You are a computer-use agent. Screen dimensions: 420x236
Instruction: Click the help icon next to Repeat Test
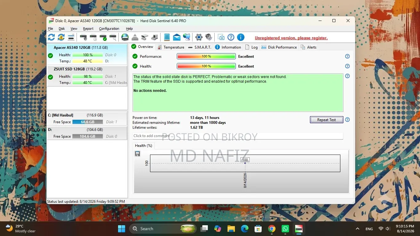pyautogui.click(x=347, y=120)
